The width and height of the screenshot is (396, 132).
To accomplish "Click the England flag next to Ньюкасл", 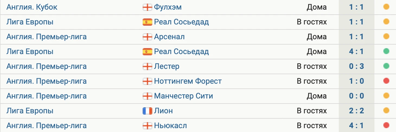I will point(147,126).
